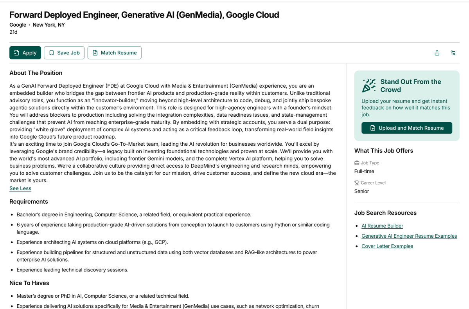Image resolution: width=469 pixels, height=309 pixels.
Task: Click the Google company name
Action: pyautogui.click(x=18, y=25)
